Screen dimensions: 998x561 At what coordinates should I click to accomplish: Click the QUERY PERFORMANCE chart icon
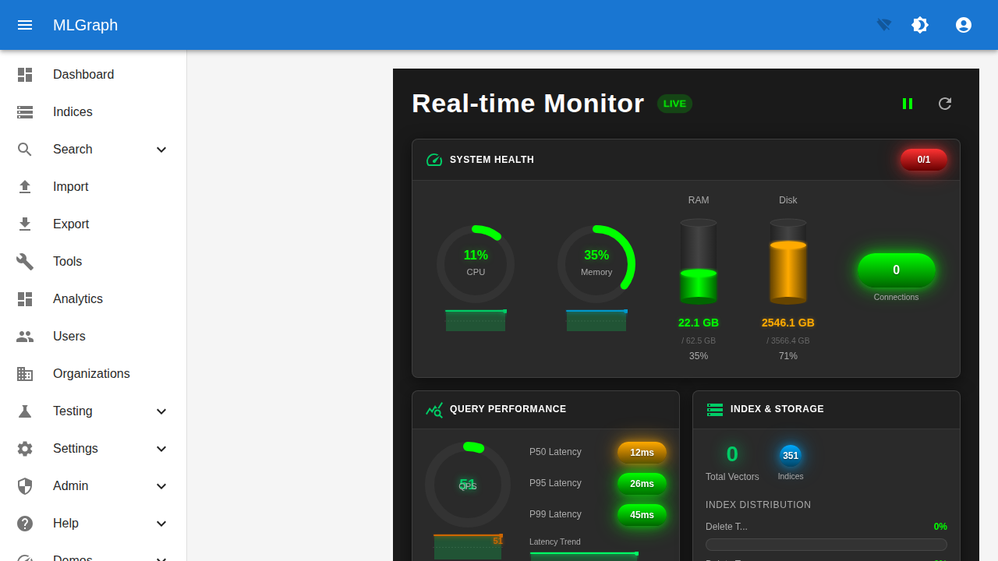tap(434, 409)
